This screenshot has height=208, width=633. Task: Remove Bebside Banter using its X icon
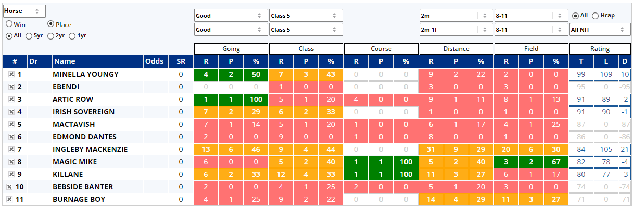9,187
